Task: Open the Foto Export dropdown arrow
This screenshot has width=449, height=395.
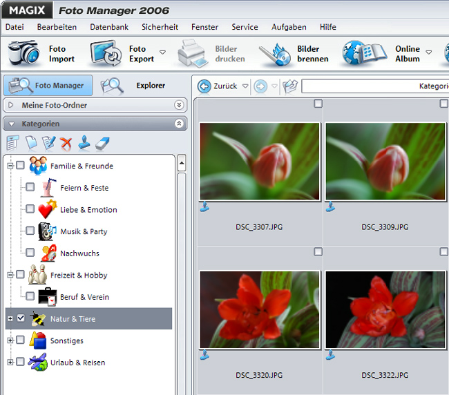Action: coord(163,52)
